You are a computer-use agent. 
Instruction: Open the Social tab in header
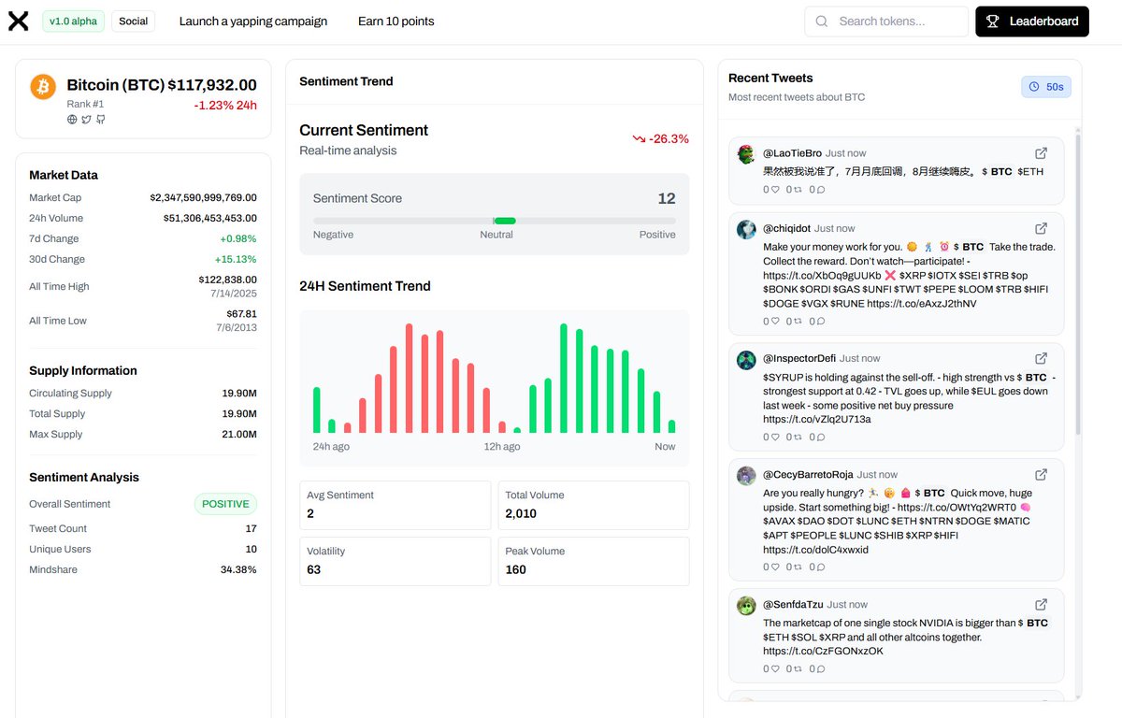pyautogui.click(x=133, y=21)
